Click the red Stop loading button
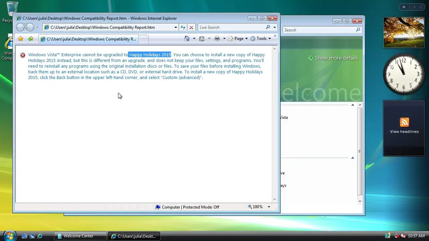This screenshot has height=241, width=429. [x=191, y=27]
